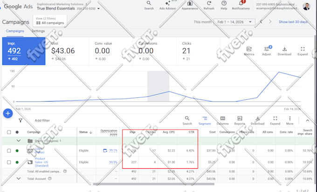The image size is (317, 192).
Task: Switch to the Campaigns tab
Action: tap(15, 31)
